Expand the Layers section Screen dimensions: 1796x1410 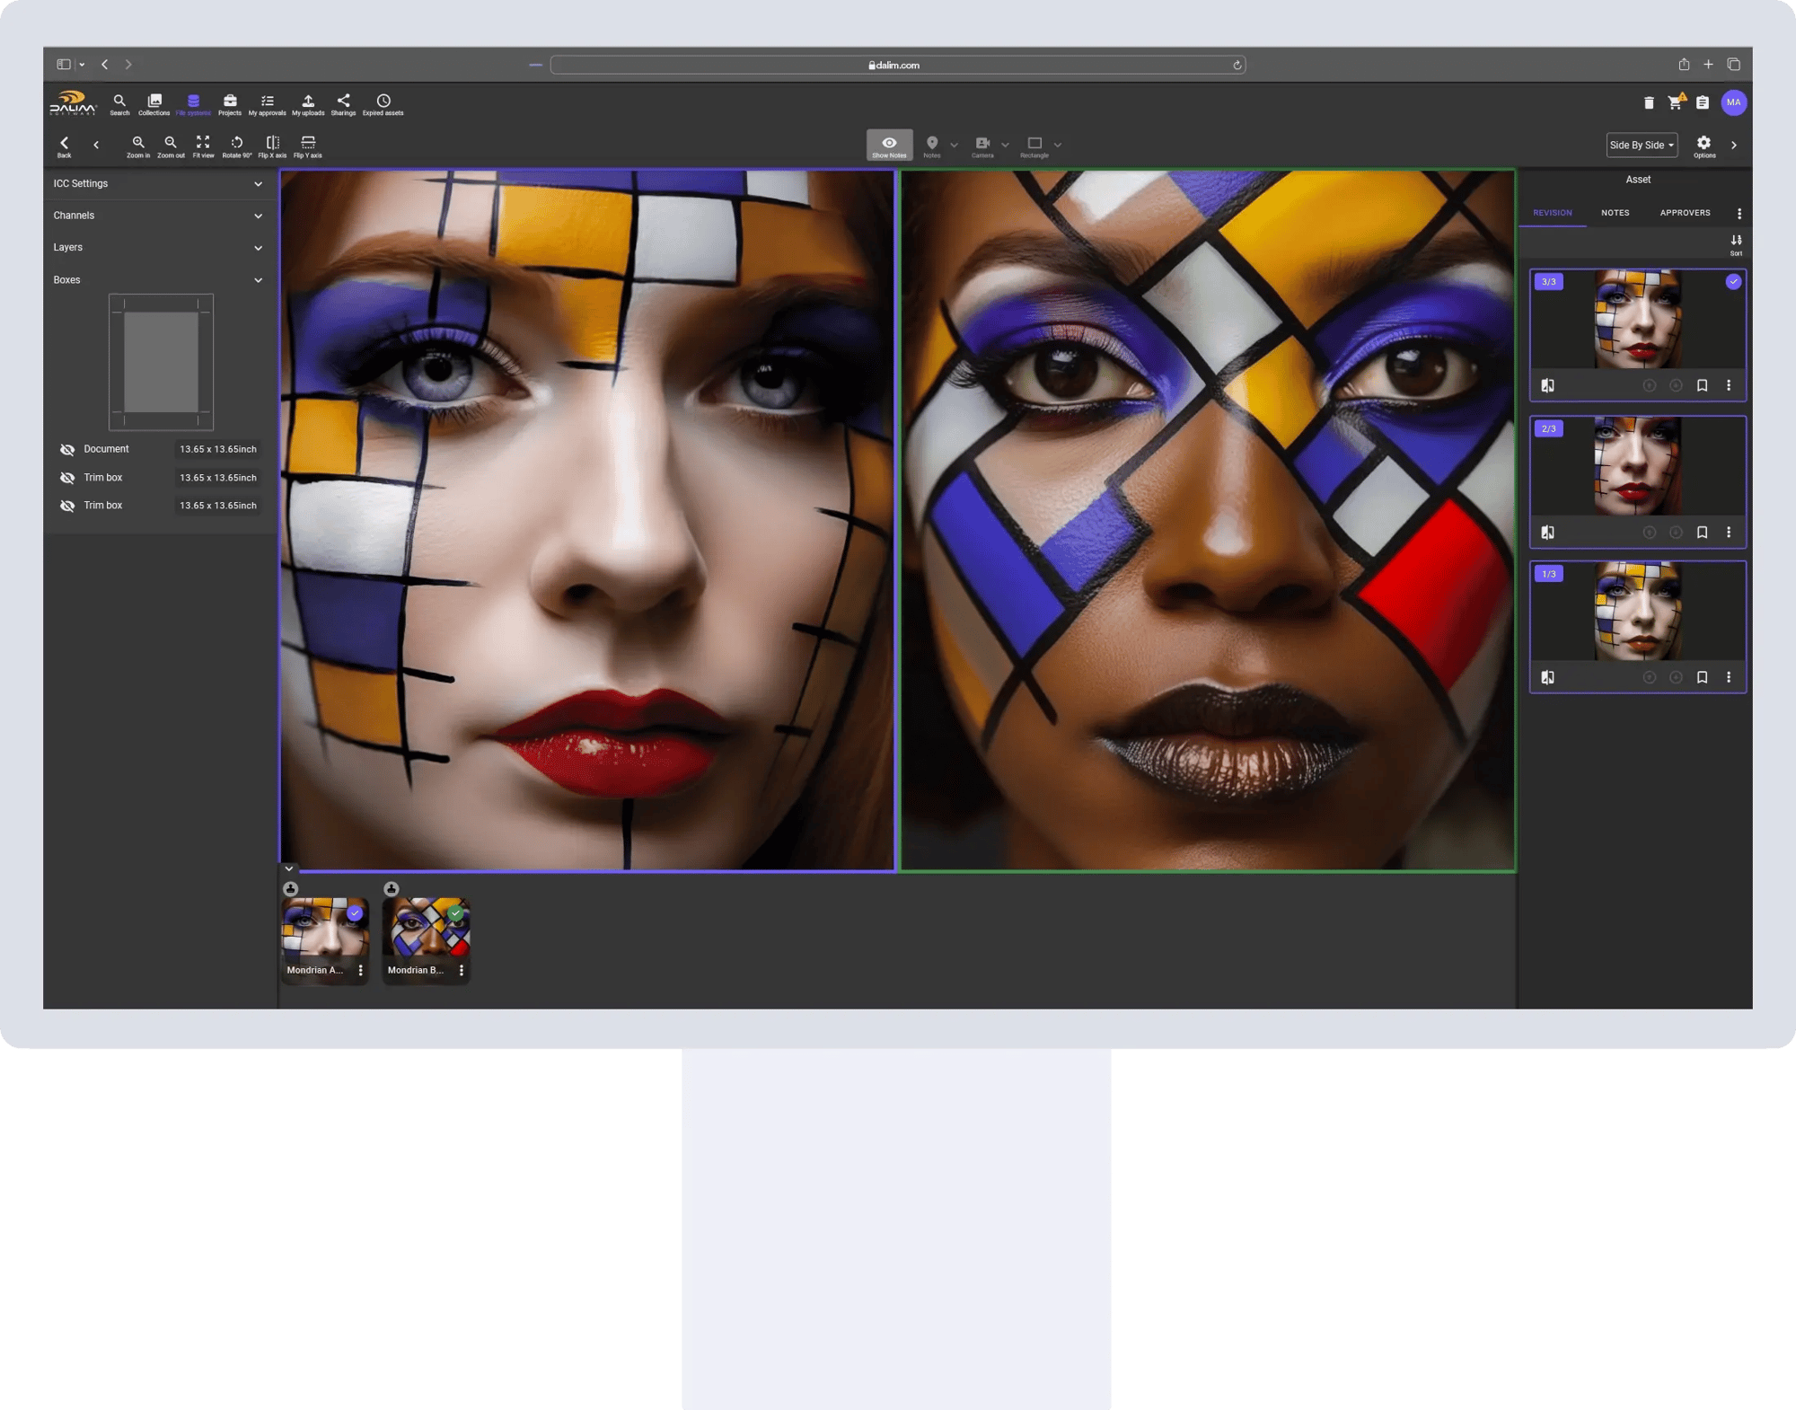258,248
